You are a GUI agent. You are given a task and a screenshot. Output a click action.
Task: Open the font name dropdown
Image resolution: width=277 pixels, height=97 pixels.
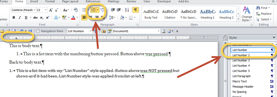[x=34, y=10]
